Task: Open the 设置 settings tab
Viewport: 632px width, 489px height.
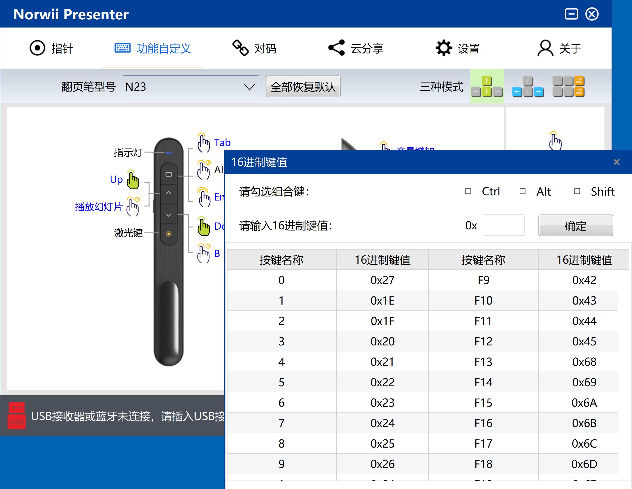Action: pyautogui.click(x=457, y=48)
